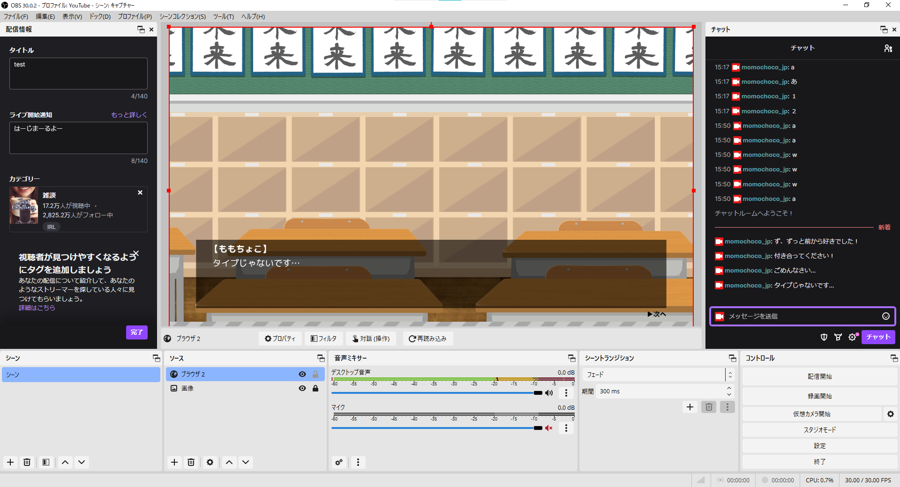This screenshot has height=487, width=900.
Task: Delete the selected source with trash icon
Action: click(x=191, y=462)
